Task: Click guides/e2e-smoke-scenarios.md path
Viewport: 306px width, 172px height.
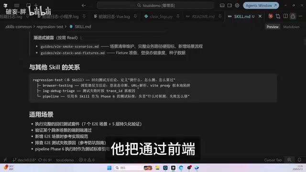Action: [x=70, y=47]
